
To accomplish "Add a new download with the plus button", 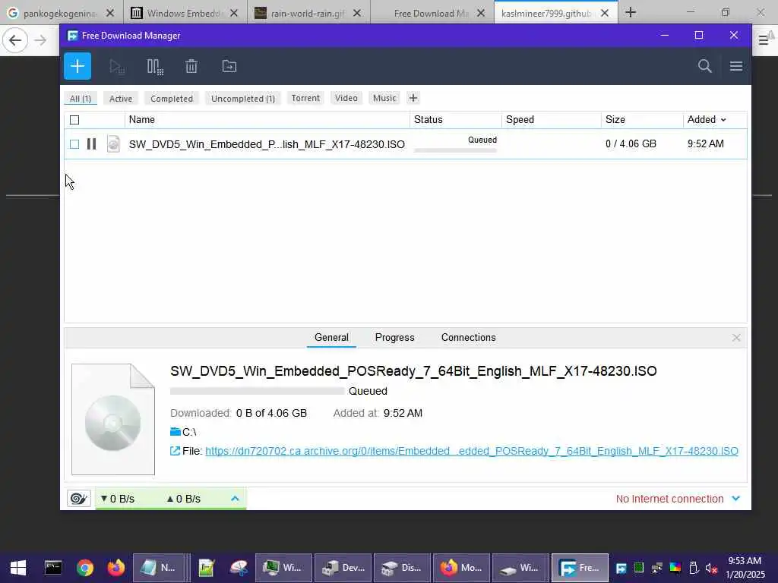I will click(x=77, y=66).
